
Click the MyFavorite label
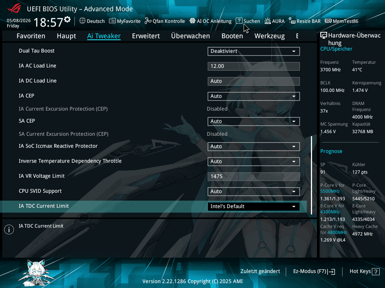click(129, 21)
